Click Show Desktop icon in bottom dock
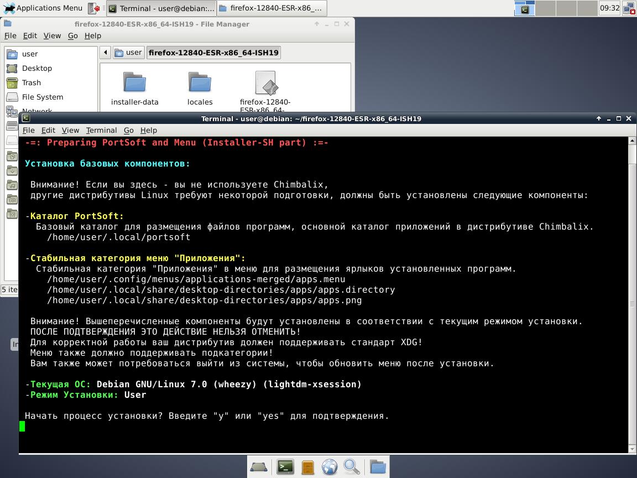This screenshot has width=637, height=478. point(258,467)
